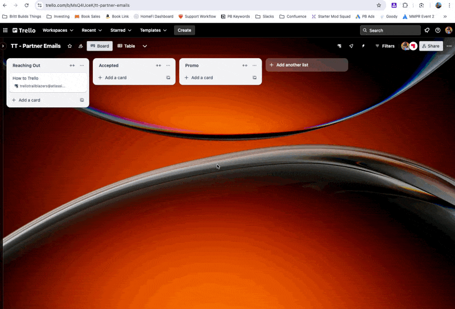Open the Trello account avatar menu
This screenshot has height=309, width=455.
[449, 30]
